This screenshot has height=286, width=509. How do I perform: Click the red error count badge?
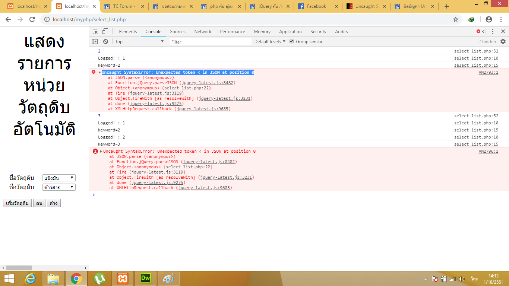[x=480, y=32]
